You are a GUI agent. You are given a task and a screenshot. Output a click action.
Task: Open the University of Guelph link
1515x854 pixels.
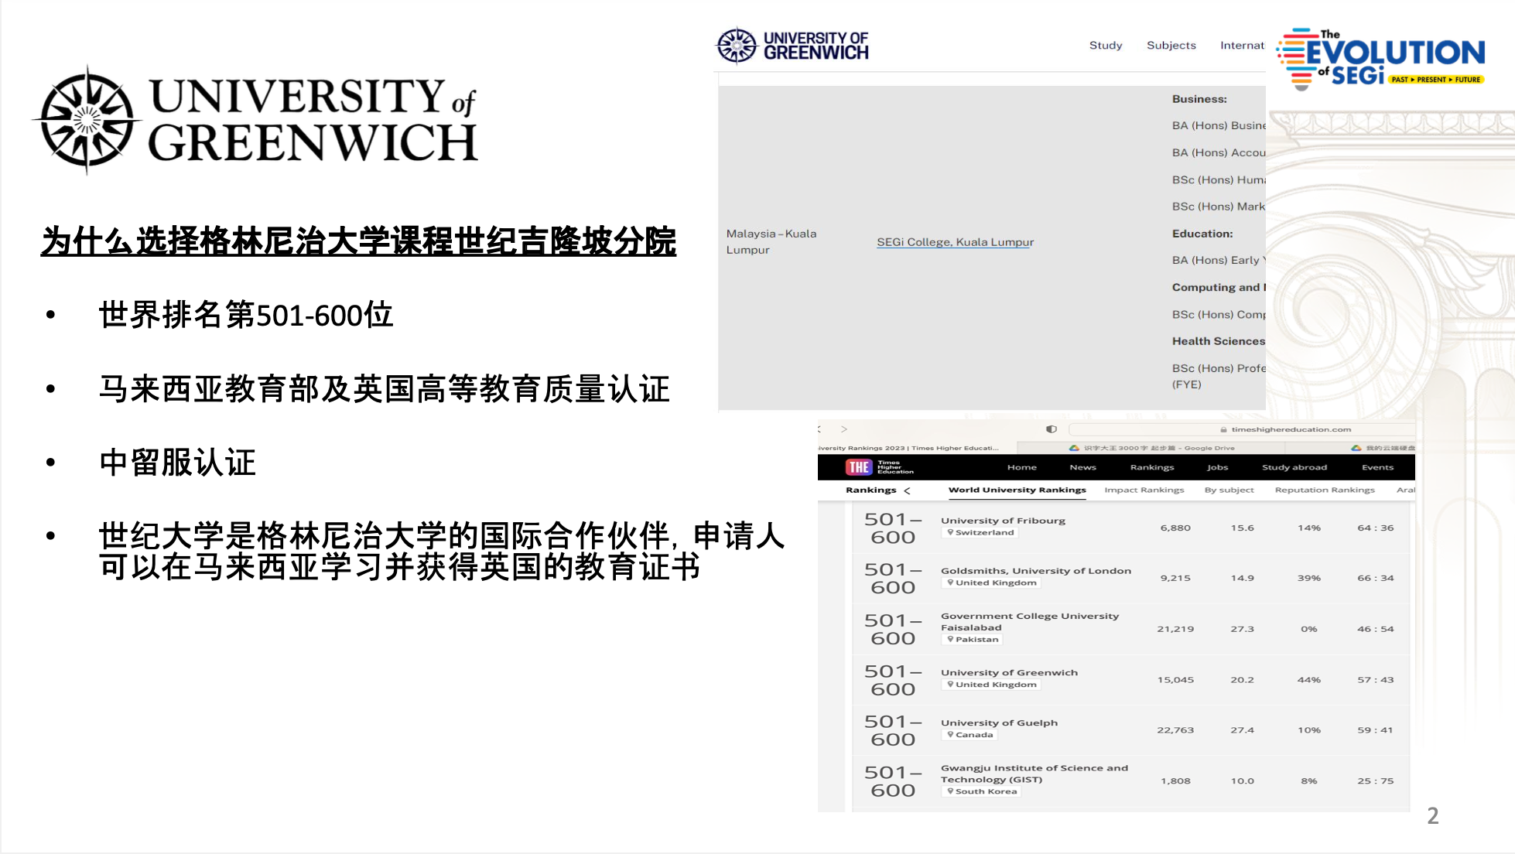(999, 723)
